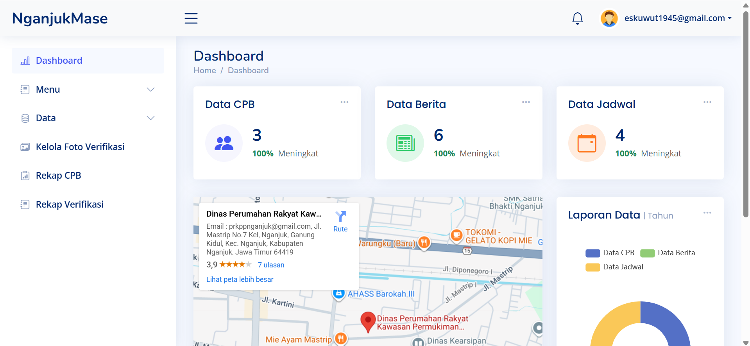The height and width of the screenshot is (346, 750).
Task: Open the eskuwut1945@gmail.com account dropdown
Action: [677, 18]
